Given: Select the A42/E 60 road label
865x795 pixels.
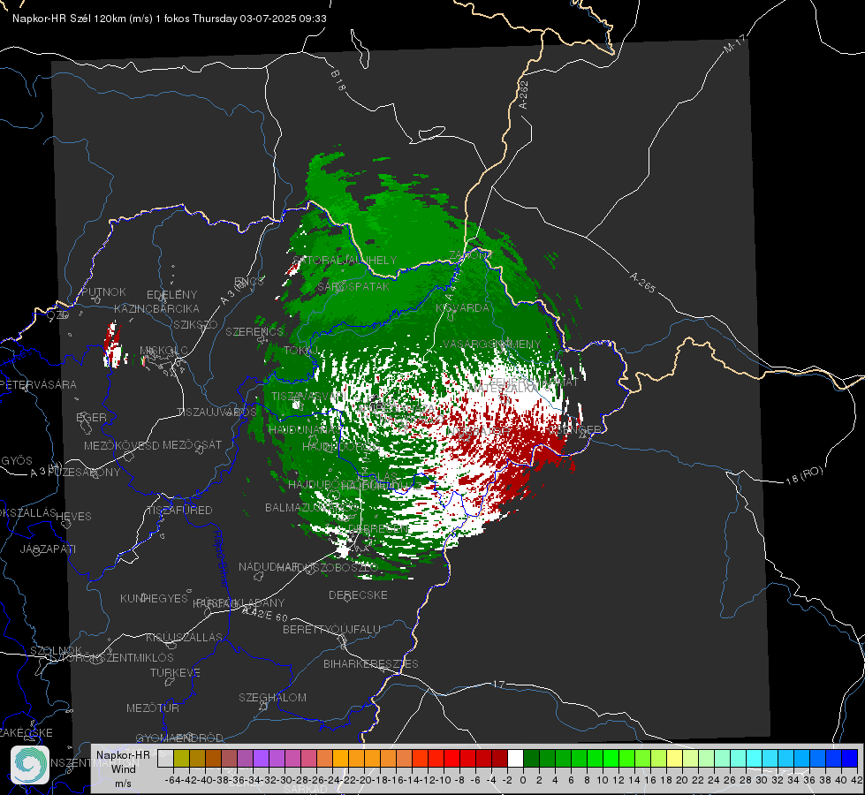Looking at the screenshot, I should pyautogui.click(x=265, y=614).
